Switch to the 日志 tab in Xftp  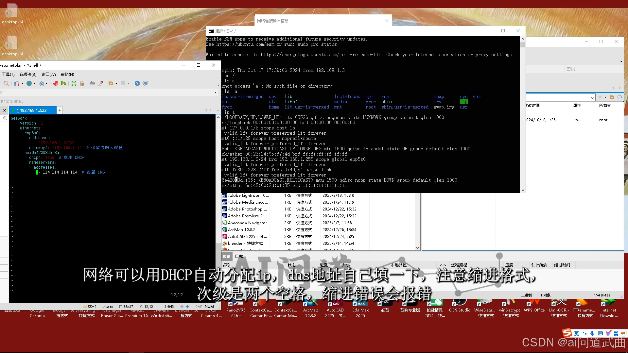(x=239, y=257)
